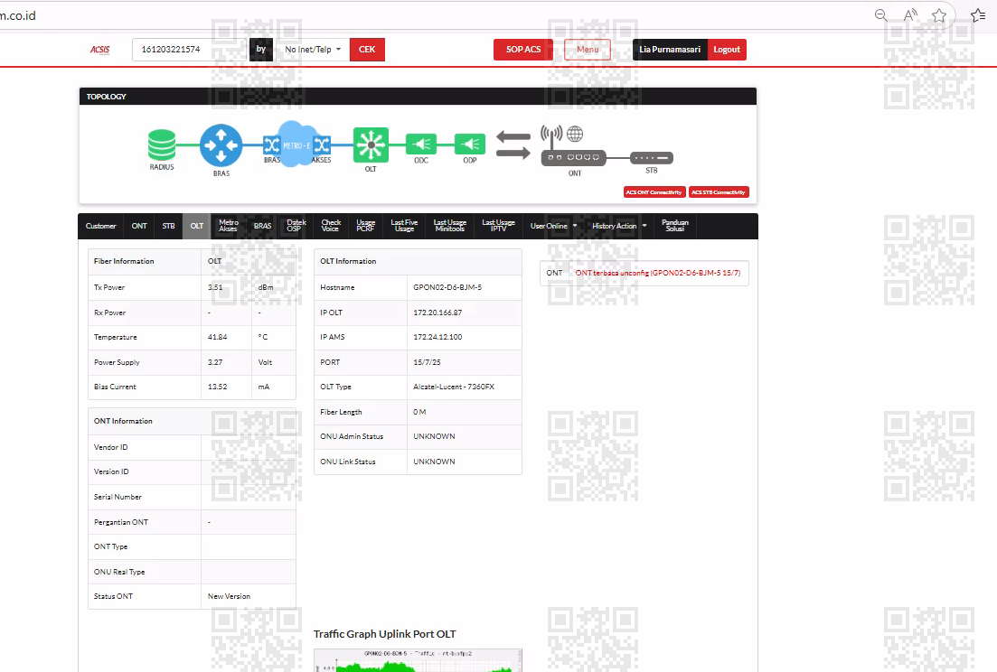This screenshot has height=672, width=997.
Task: Click the Traffic Graph Uplink Port OLT heading
Action: click(x=385, y=634)
